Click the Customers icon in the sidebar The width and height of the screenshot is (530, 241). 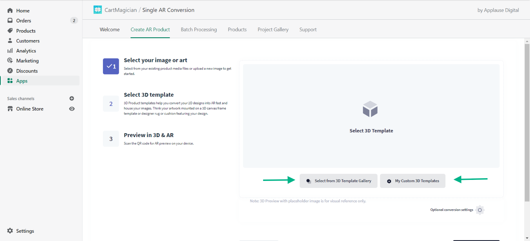pos(10,40)
